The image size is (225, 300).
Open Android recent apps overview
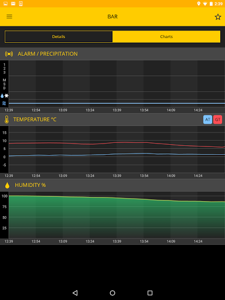click(150, 293)
